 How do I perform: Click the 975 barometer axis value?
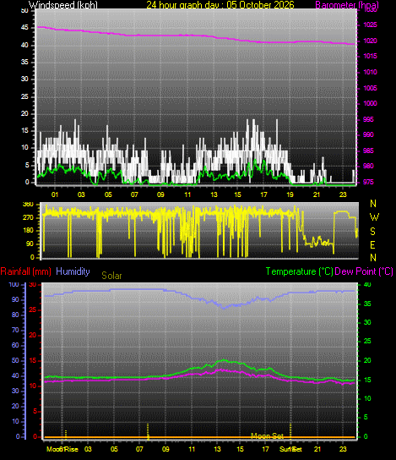click(x=368, y=182)
